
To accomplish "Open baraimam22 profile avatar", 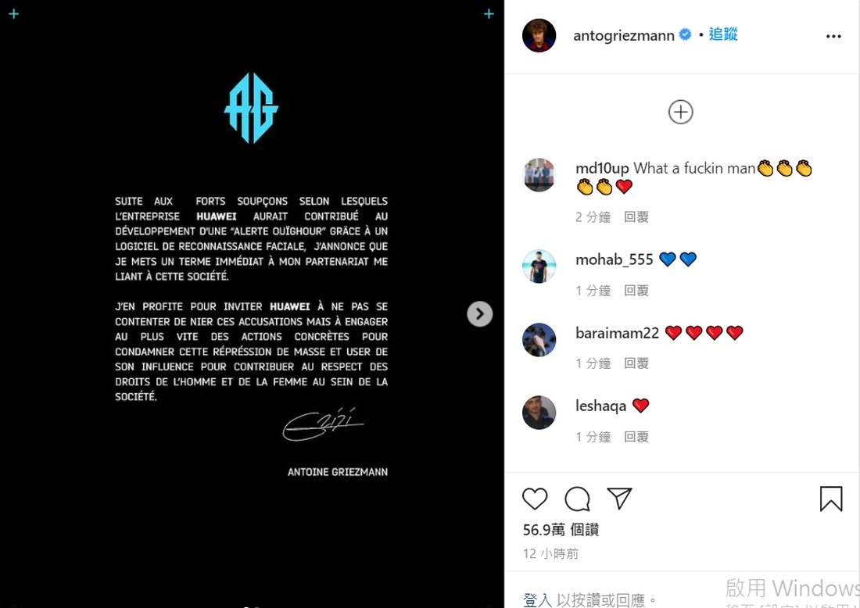I will [539, 339].
